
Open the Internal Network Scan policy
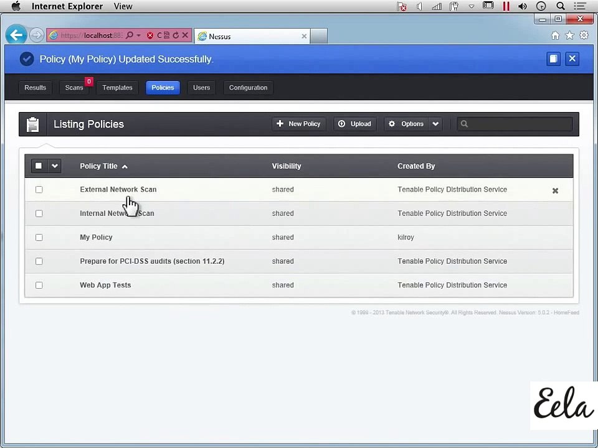[x=117, y=213]
